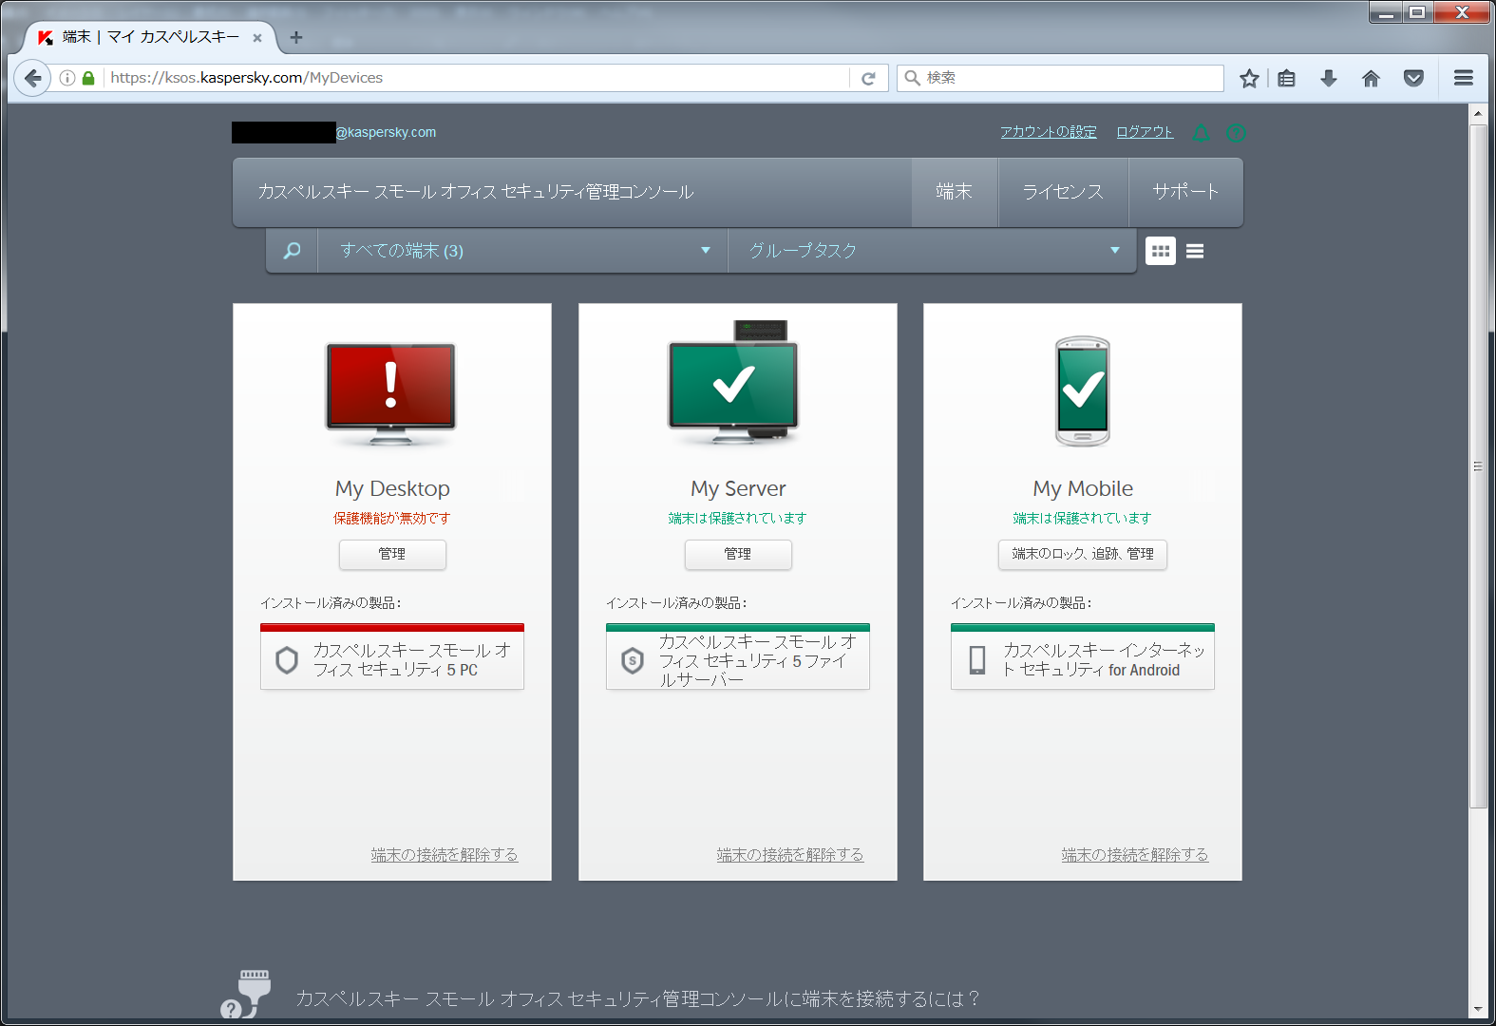
Task: Click the My Server green monitor image
Action: click(x=733, y=384)
